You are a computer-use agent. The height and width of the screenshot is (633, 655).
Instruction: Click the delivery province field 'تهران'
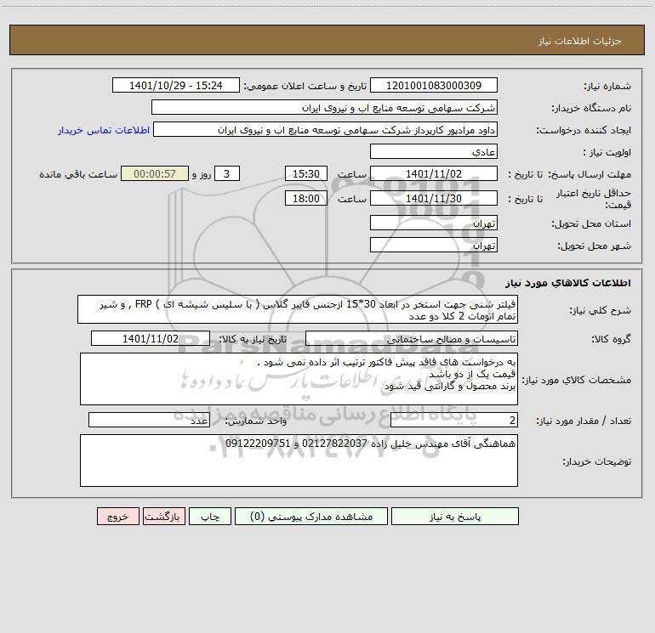[x=434, y=223]
